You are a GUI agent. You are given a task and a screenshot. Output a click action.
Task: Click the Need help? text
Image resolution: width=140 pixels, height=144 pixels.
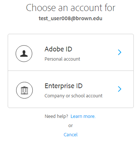tap(56, 116)
